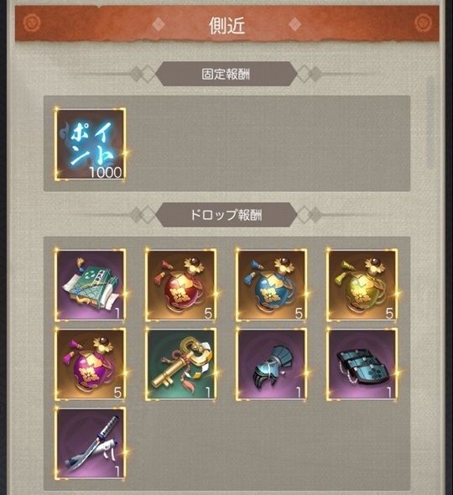Click empty area in drop rewards panel
This screenshot has width=453, height=495.
[x=268, y=444]
